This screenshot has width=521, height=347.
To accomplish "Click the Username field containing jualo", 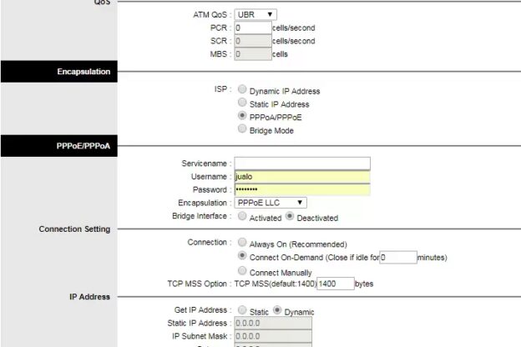I will (302, 177).
